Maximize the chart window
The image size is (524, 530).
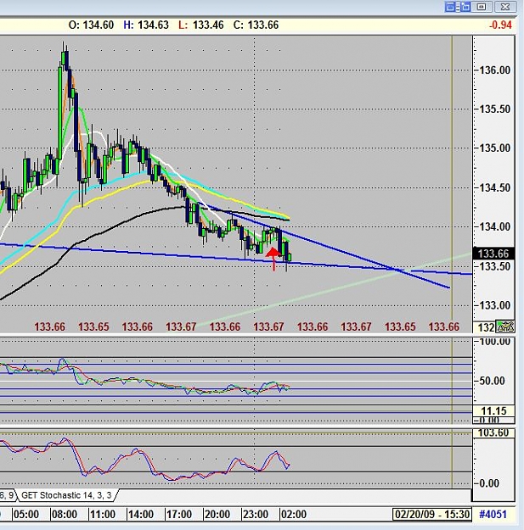[482, 7]
